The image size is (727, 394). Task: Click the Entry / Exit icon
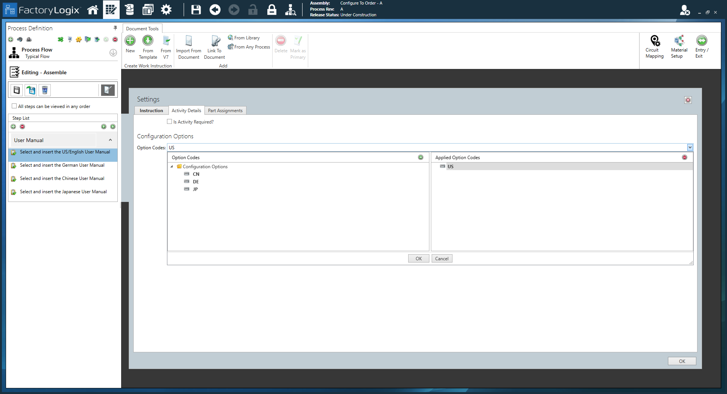701,46
